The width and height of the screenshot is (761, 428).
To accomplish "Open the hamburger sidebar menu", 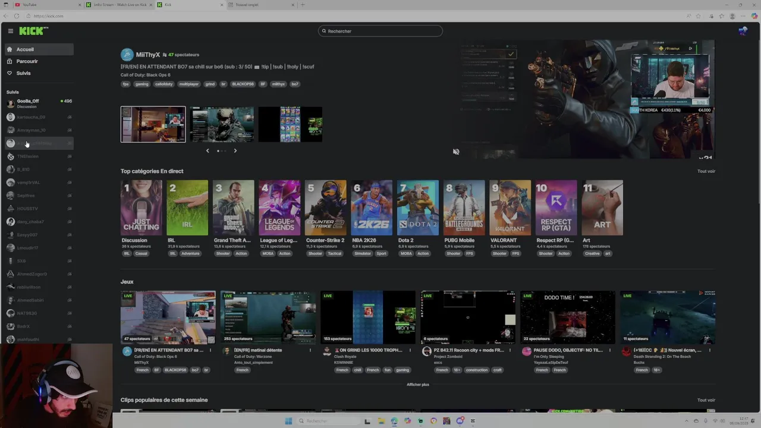I will point(10,31).
